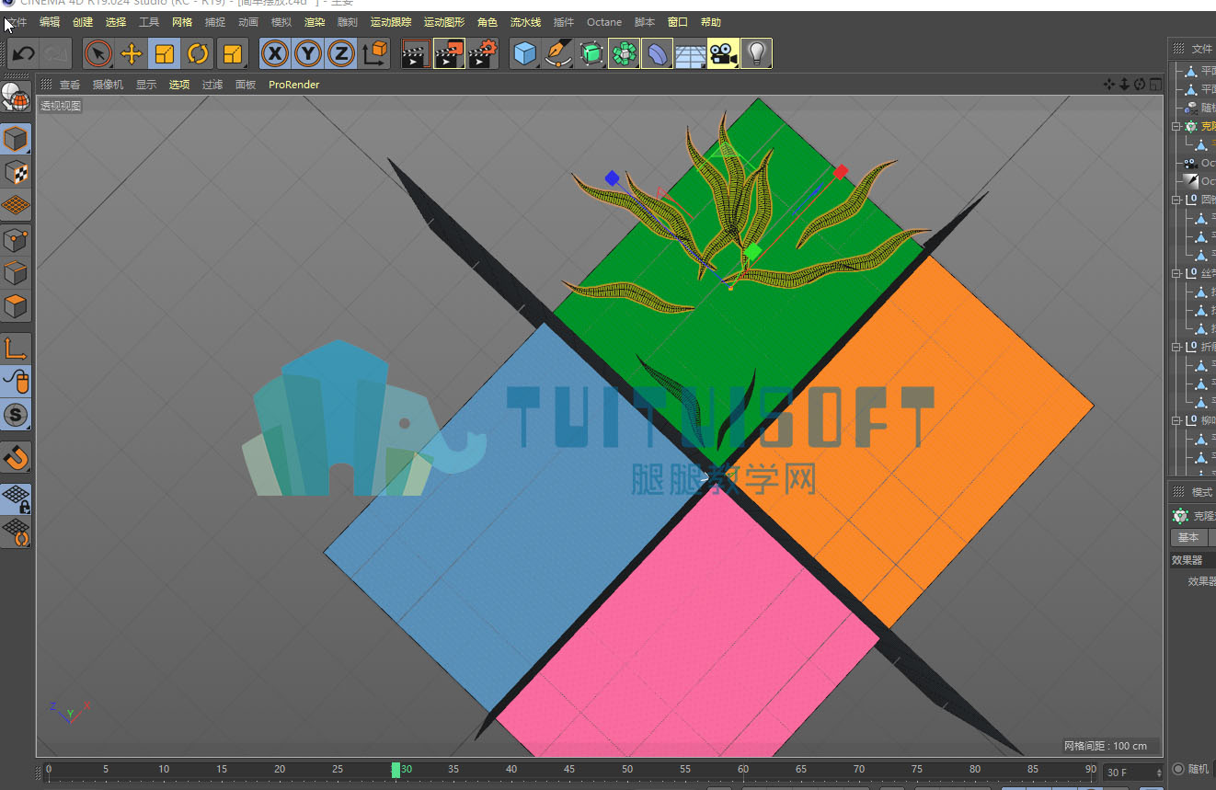Toggle the X axis lock

pos(274,54)
